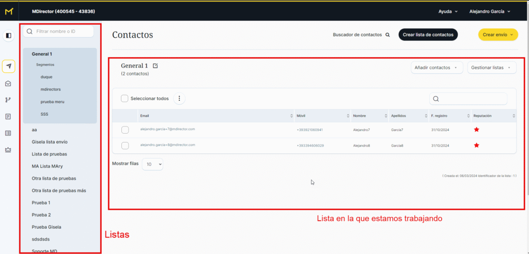The width and height of the screenshot is (529, 254).
Task: Click the crown icon in sidebar
Action: 8,150
